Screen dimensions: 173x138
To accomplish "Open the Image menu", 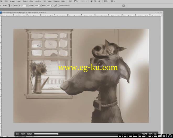I will pyautogui.click(x=12, y=1).
